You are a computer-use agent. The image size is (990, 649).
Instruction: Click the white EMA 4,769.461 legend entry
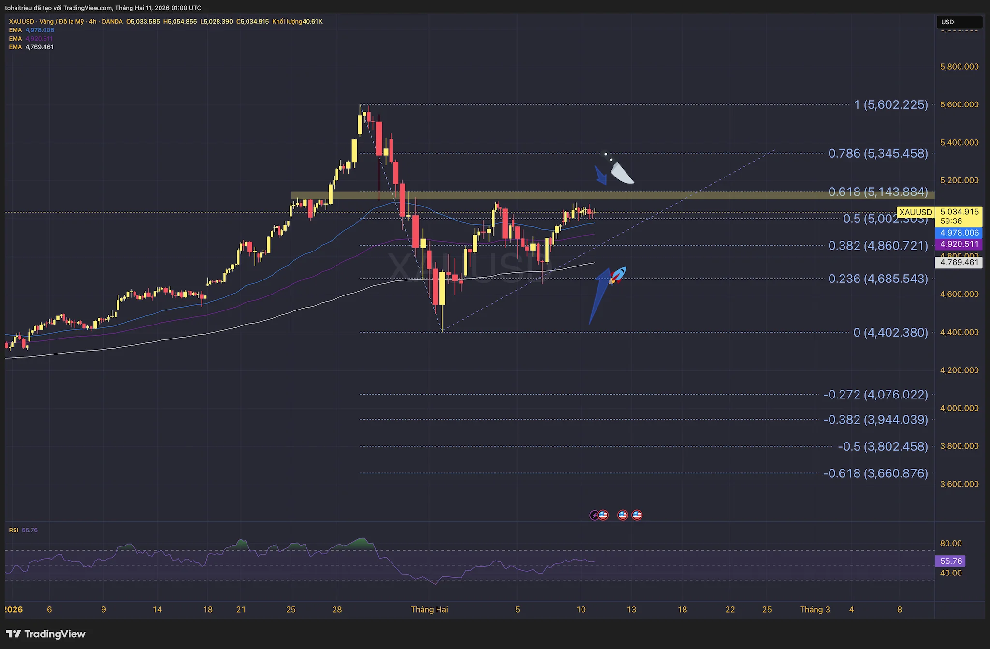tap(31, 47)
